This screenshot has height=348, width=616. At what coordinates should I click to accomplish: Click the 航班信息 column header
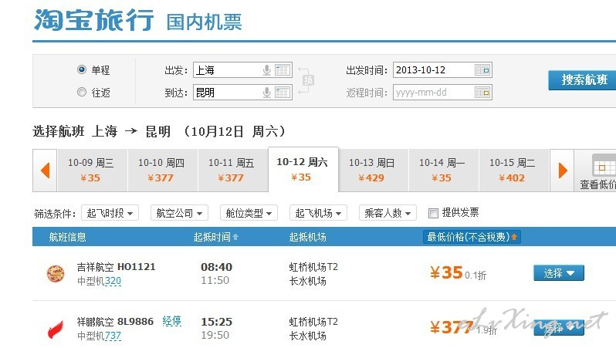(x=67, y=237)
